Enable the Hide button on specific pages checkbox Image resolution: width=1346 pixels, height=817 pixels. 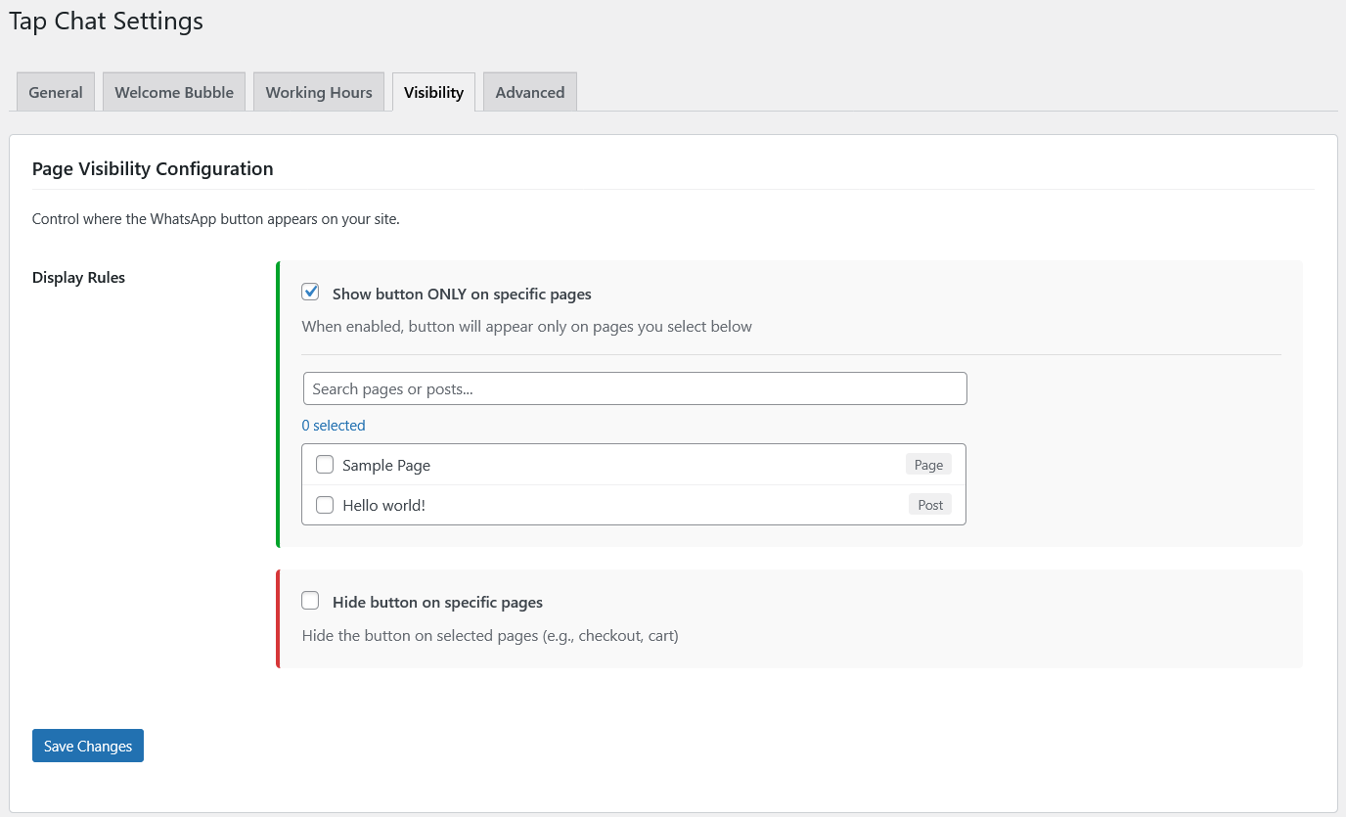tap(311, 601)
